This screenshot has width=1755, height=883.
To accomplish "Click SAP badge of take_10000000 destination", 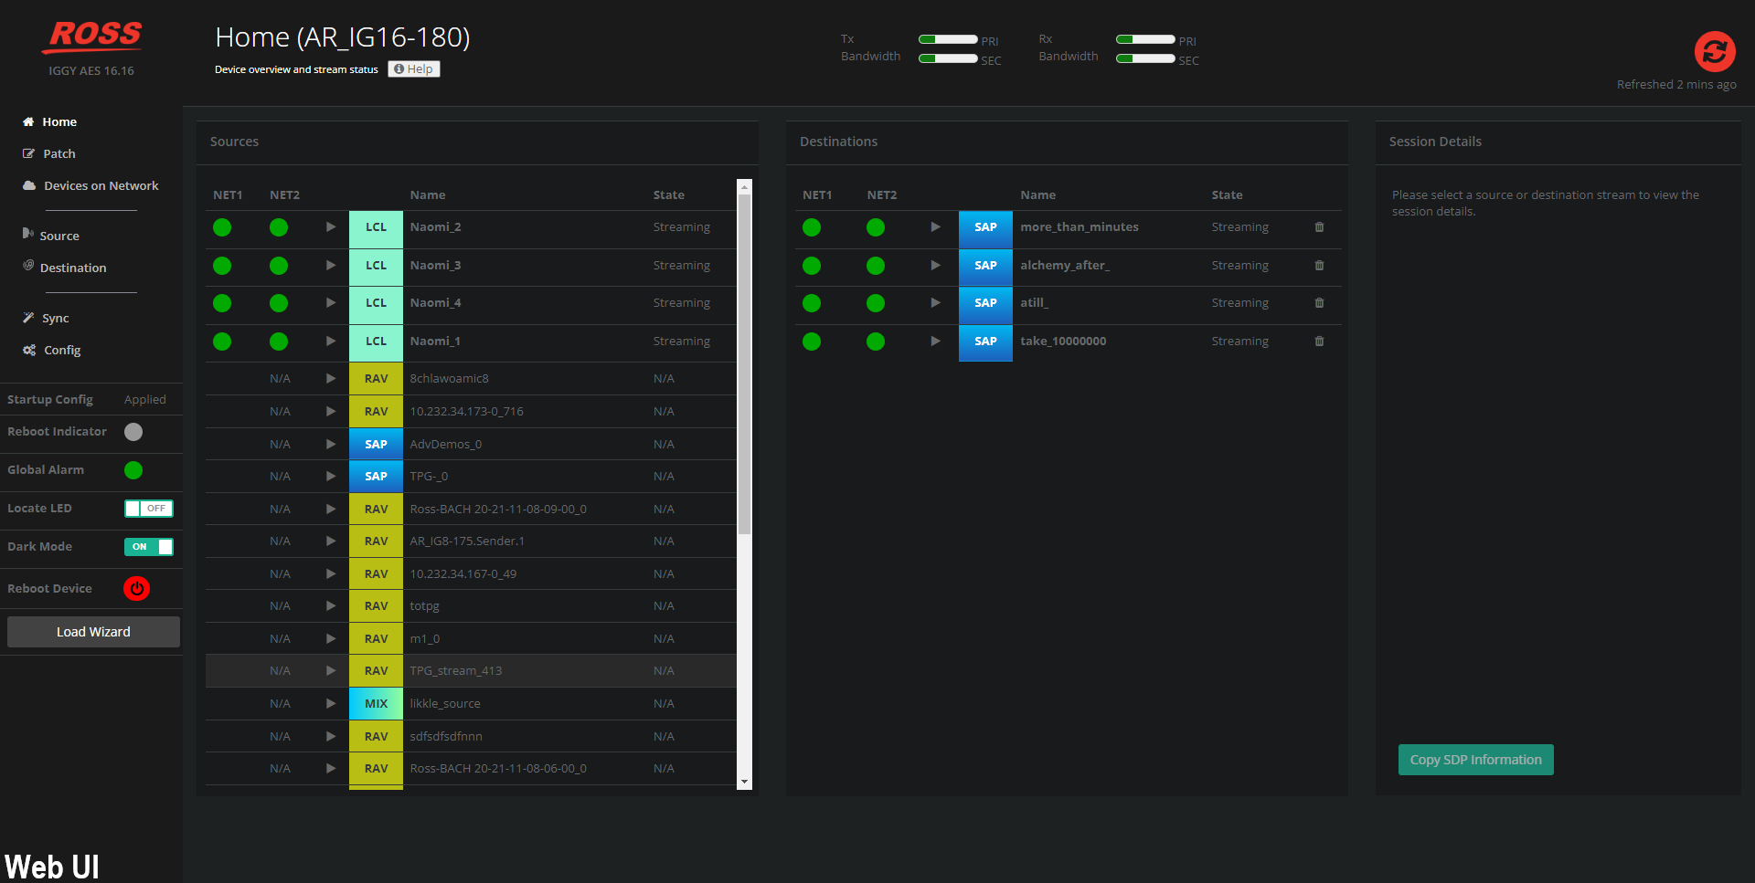I will point(985,342).
